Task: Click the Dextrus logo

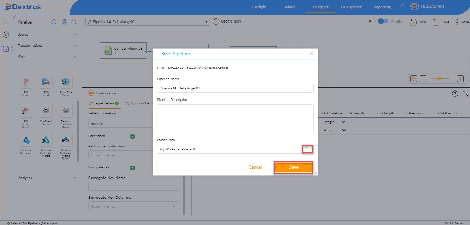Action: point(21,7)
